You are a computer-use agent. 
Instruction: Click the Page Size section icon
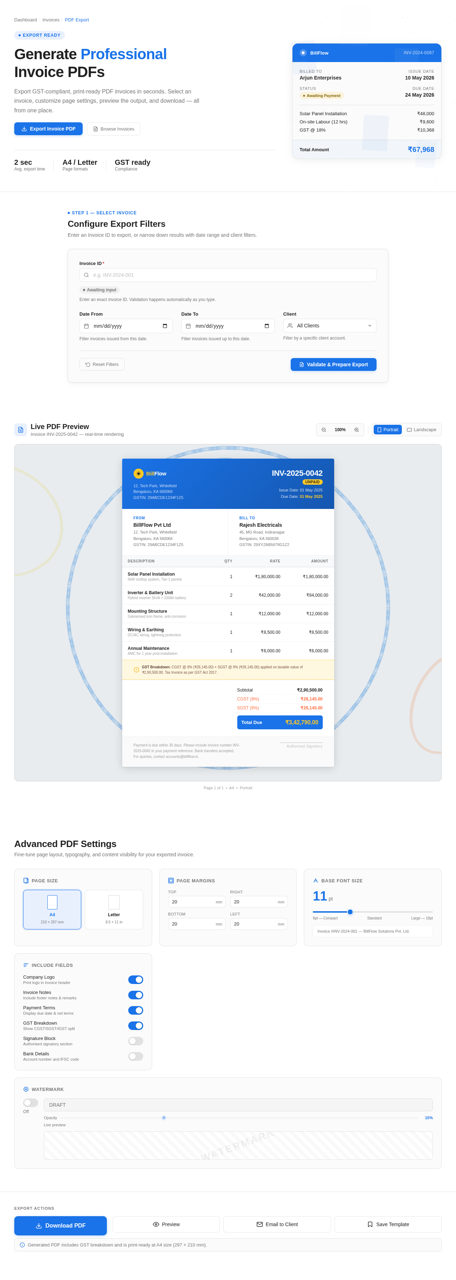point(26,881)
